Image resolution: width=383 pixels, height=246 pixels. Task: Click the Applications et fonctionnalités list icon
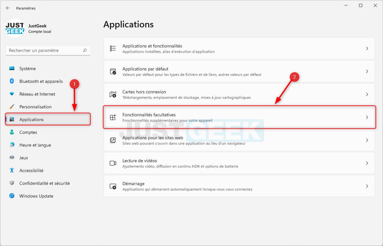point(113,48)
